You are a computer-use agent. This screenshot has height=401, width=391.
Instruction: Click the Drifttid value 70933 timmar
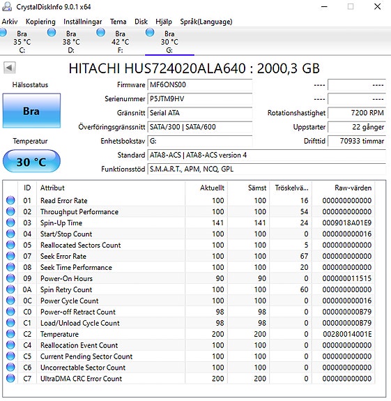[x=357, y=141]
